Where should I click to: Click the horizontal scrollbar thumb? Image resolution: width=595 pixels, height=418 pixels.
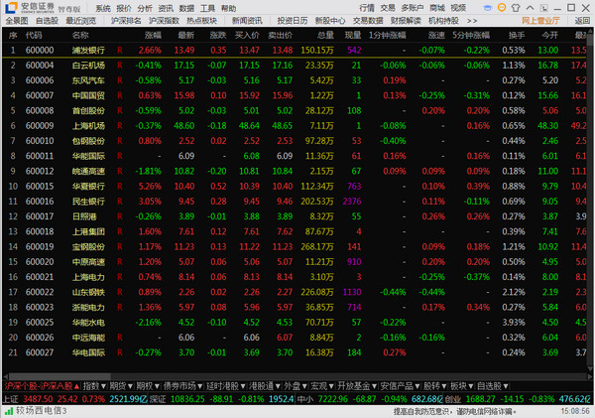[x=59, y=376]
